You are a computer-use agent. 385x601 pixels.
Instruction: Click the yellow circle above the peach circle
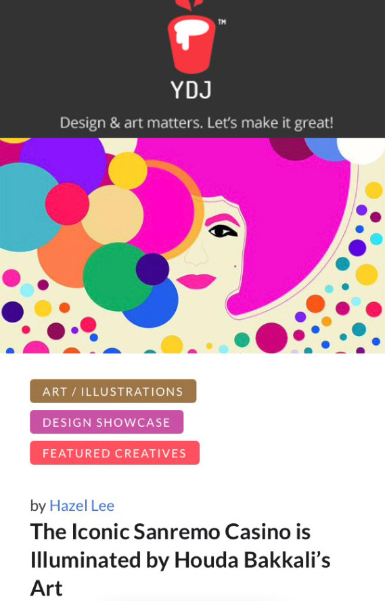point(127,171)
